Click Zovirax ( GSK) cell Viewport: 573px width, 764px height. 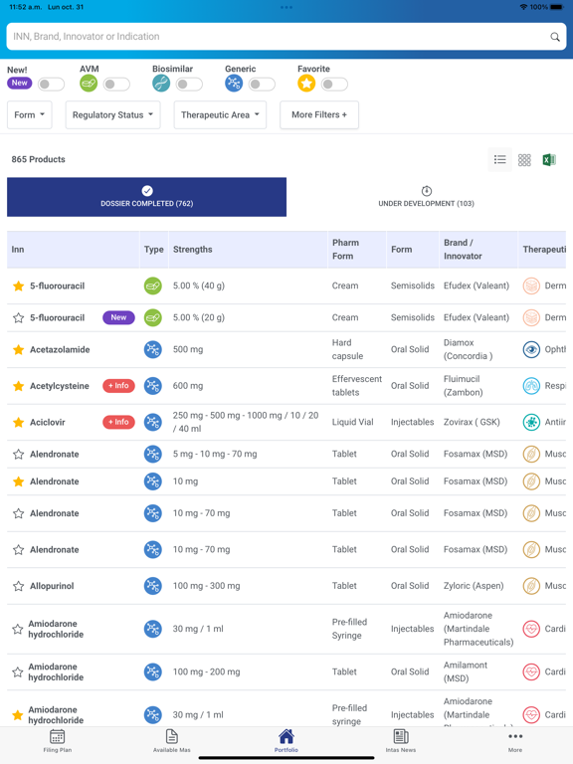click(x=472, y=422)
